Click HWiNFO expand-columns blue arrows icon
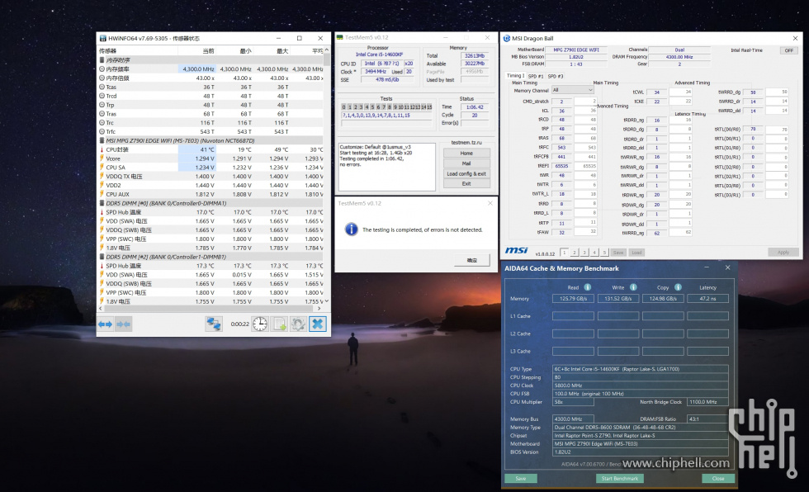Screen dimensions: 809x492 tap(106, 324)
